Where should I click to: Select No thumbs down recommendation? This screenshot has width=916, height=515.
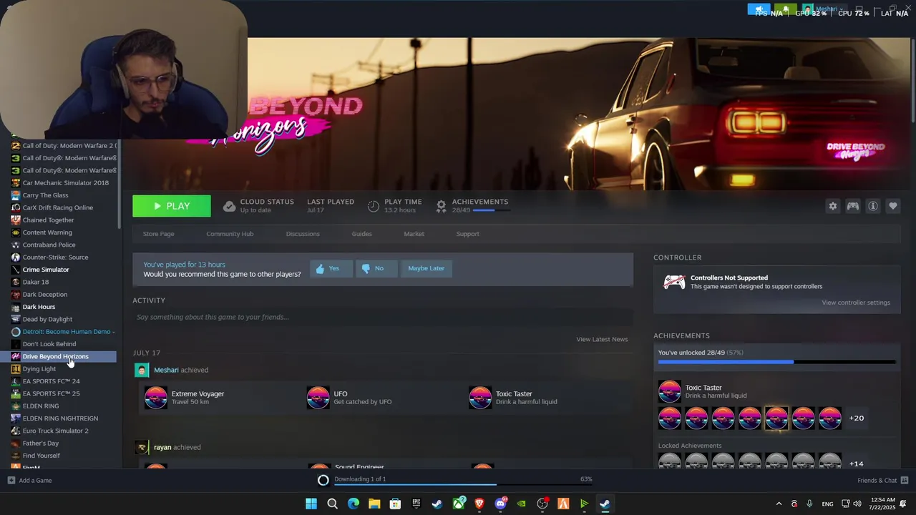(x=376, y=268)
